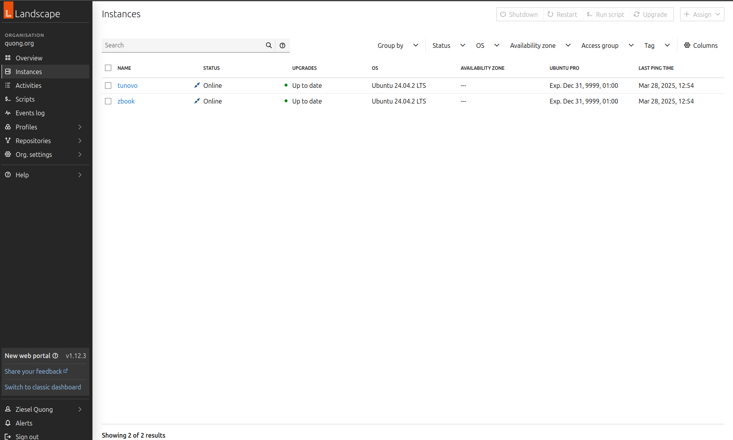Click the New web portal help icon
This screenshot has width=733, height=440.
pos(55,356)
